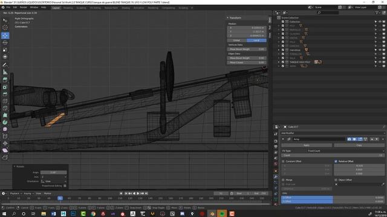Activate the Scale tool
The width and height of the screenshot is (387, 217).
[x=5, y=49]
